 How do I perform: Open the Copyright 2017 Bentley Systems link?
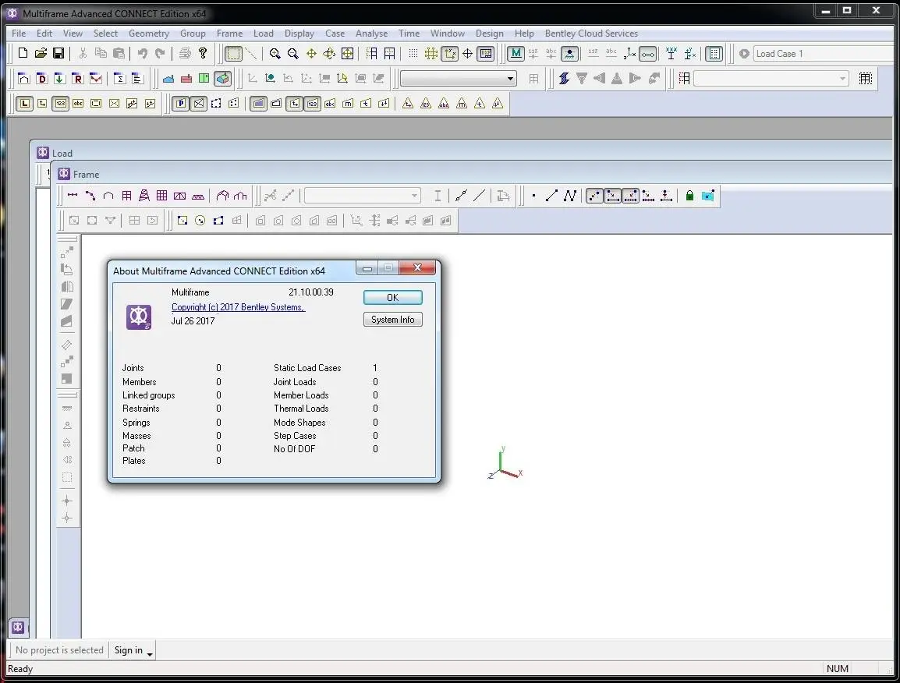tap(238, 307)
